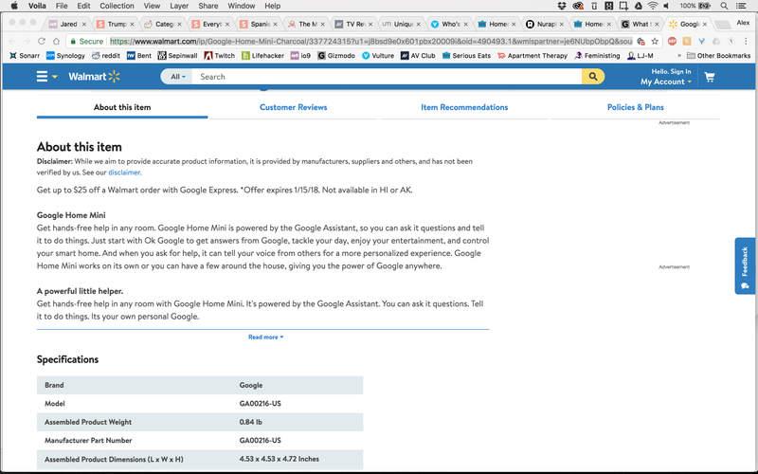Open the Walmart hamburger menu

(42, 77)
